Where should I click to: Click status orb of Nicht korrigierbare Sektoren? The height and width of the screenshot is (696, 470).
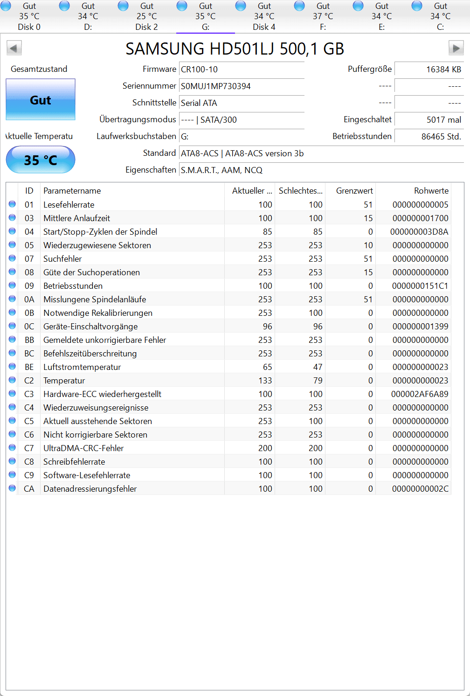coord(12,434)
